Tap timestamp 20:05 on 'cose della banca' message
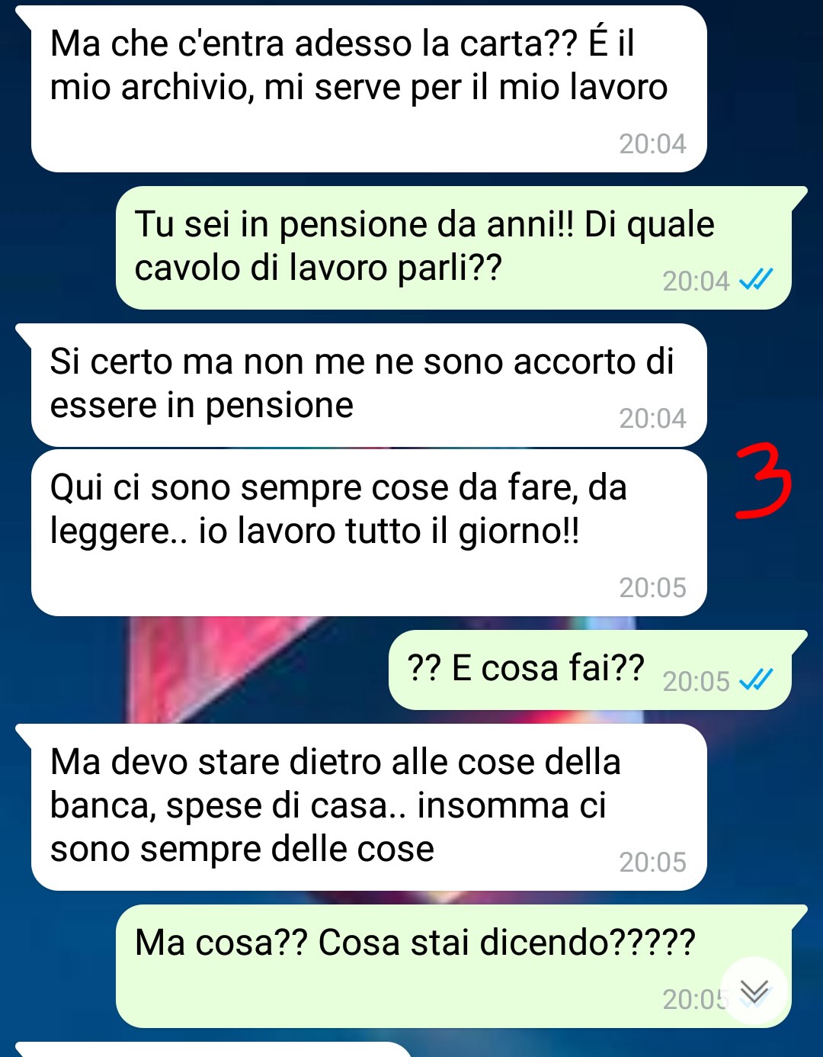The height and width of the screenshot is (1057, 823). pos(652,862)
